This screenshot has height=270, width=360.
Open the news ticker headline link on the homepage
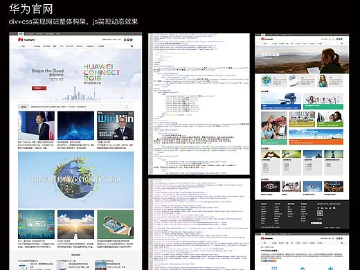[x=59, y=107]
